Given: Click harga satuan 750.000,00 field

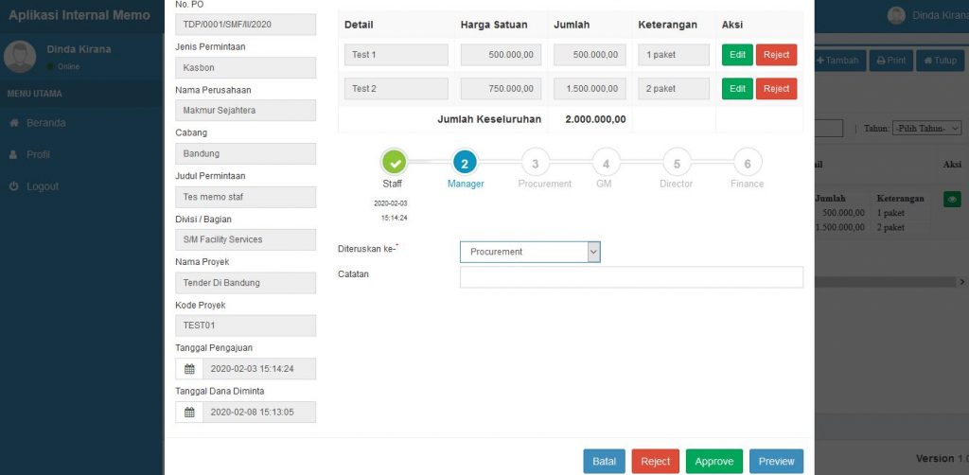Looking at the screenshot, I should point(501,89).
